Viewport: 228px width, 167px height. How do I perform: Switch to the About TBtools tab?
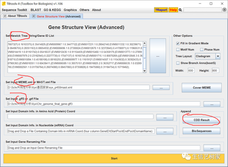pyautogui.click(x=17, y=16)
